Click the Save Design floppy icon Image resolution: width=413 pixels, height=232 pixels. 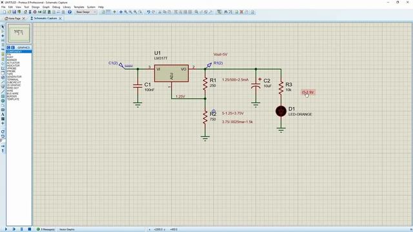14,12
